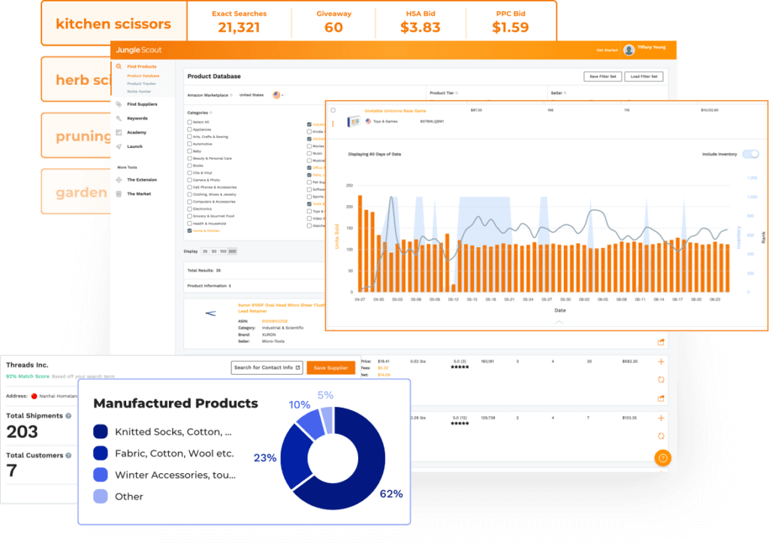Click the Jungle Scout logo
This screenshot has width=769, height=543.
139,50
